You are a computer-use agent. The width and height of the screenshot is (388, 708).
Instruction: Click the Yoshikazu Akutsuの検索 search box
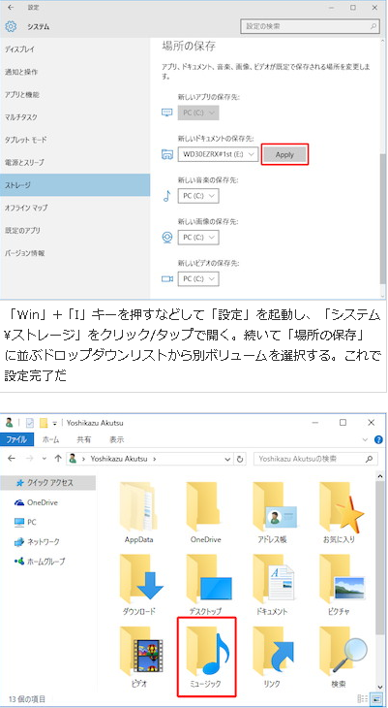point(315,459)
